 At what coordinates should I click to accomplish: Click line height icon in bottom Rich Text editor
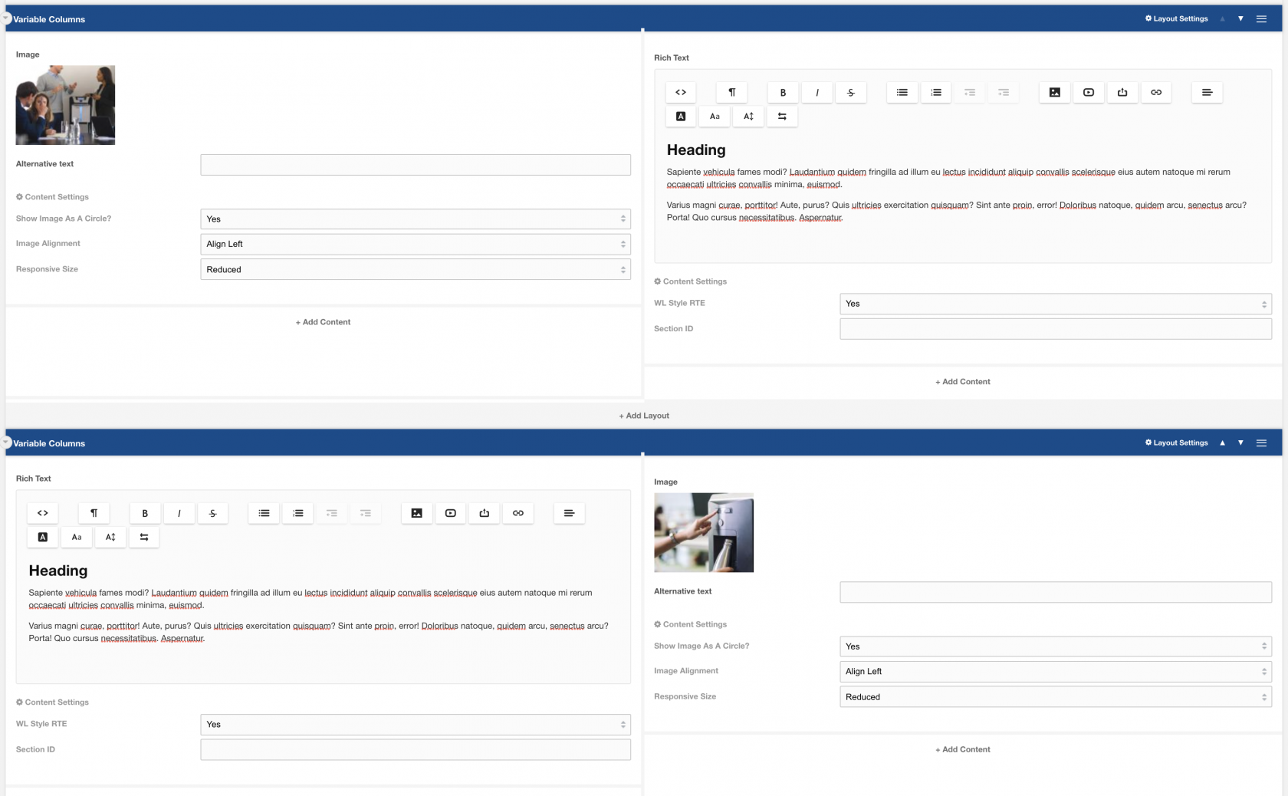(110, 537)
